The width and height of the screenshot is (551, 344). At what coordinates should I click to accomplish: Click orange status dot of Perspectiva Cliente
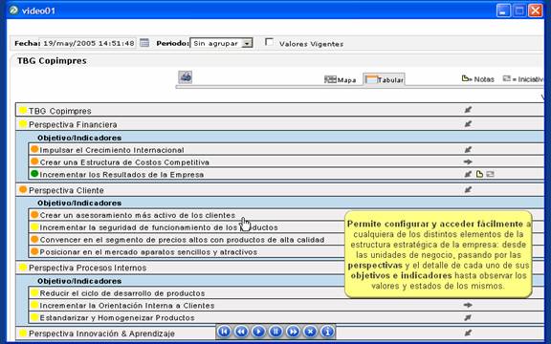point(23,189)
